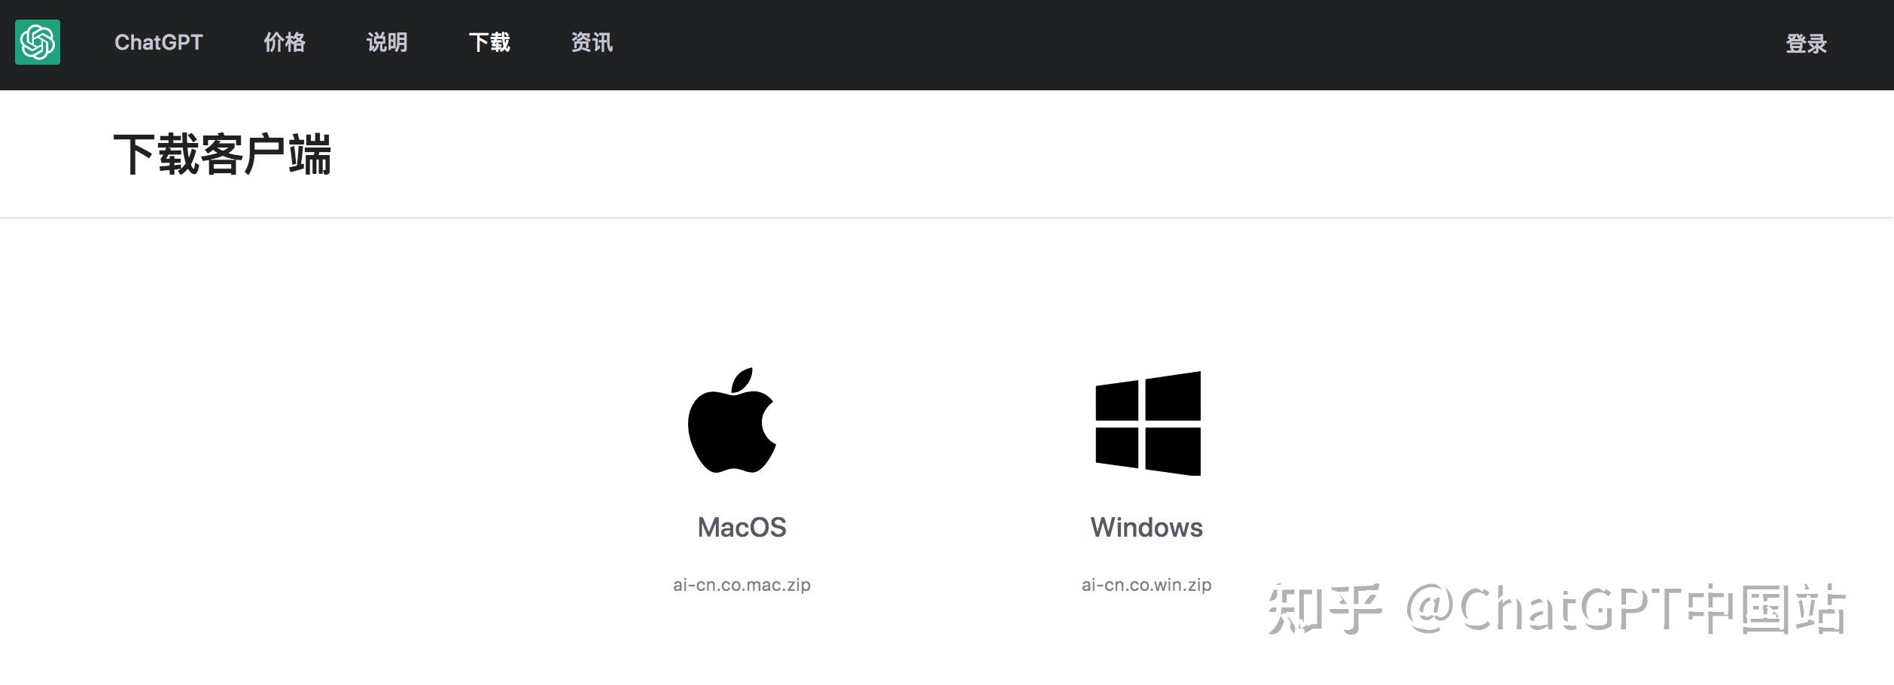Open the 资讯 news section
1894x685 pixels.
(x=592, y=42)
